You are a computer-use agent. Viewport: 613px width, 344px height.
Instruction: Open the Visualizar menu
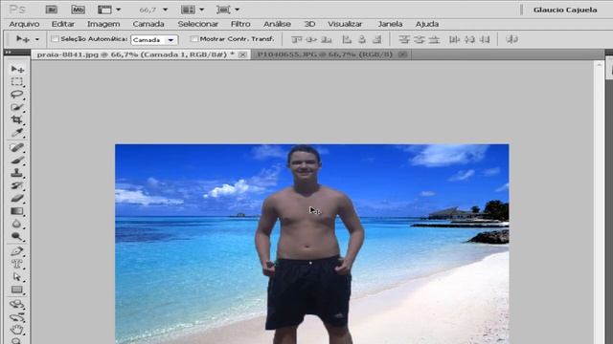(345, 24)
